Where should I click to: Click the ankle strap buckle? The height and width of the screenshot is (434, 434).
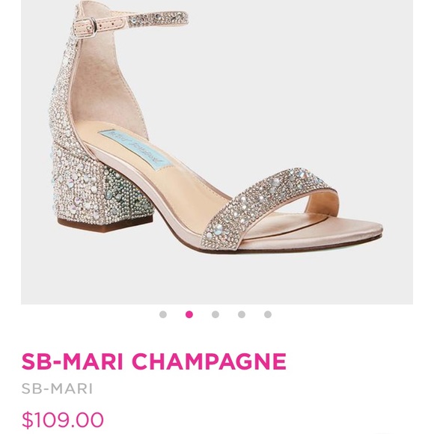[x=90, y=25]
